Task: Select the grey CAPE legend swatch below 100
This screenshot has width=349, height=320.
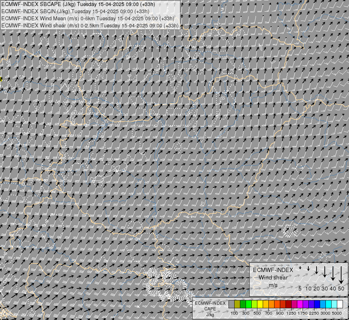Action: pos(231,304)
